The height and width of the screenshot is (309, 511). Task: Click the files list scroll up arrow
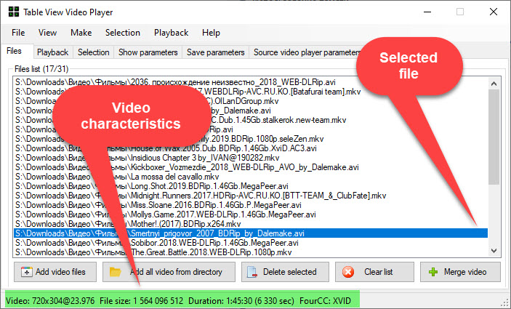tap(494, 84)
